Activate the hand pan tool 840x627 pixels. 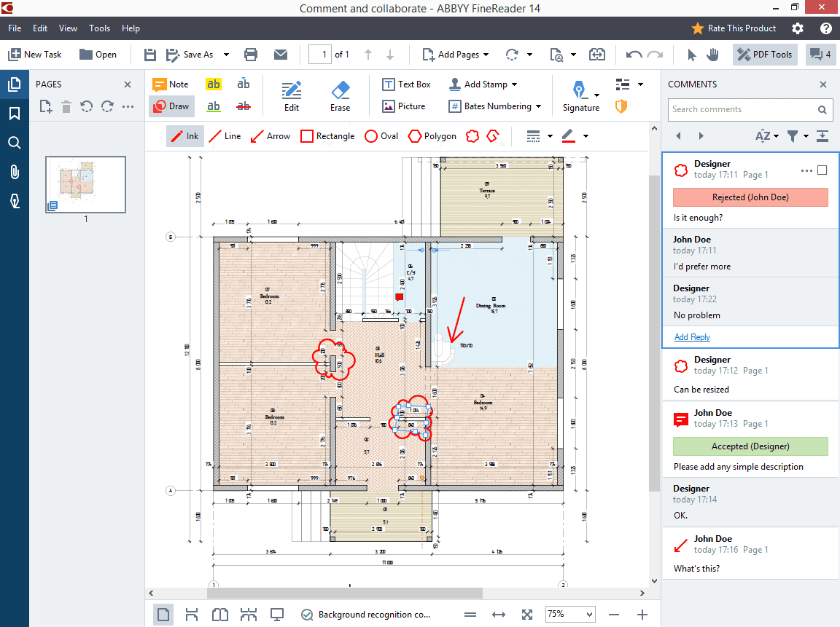pyautogui.click(x=712, y=55)
